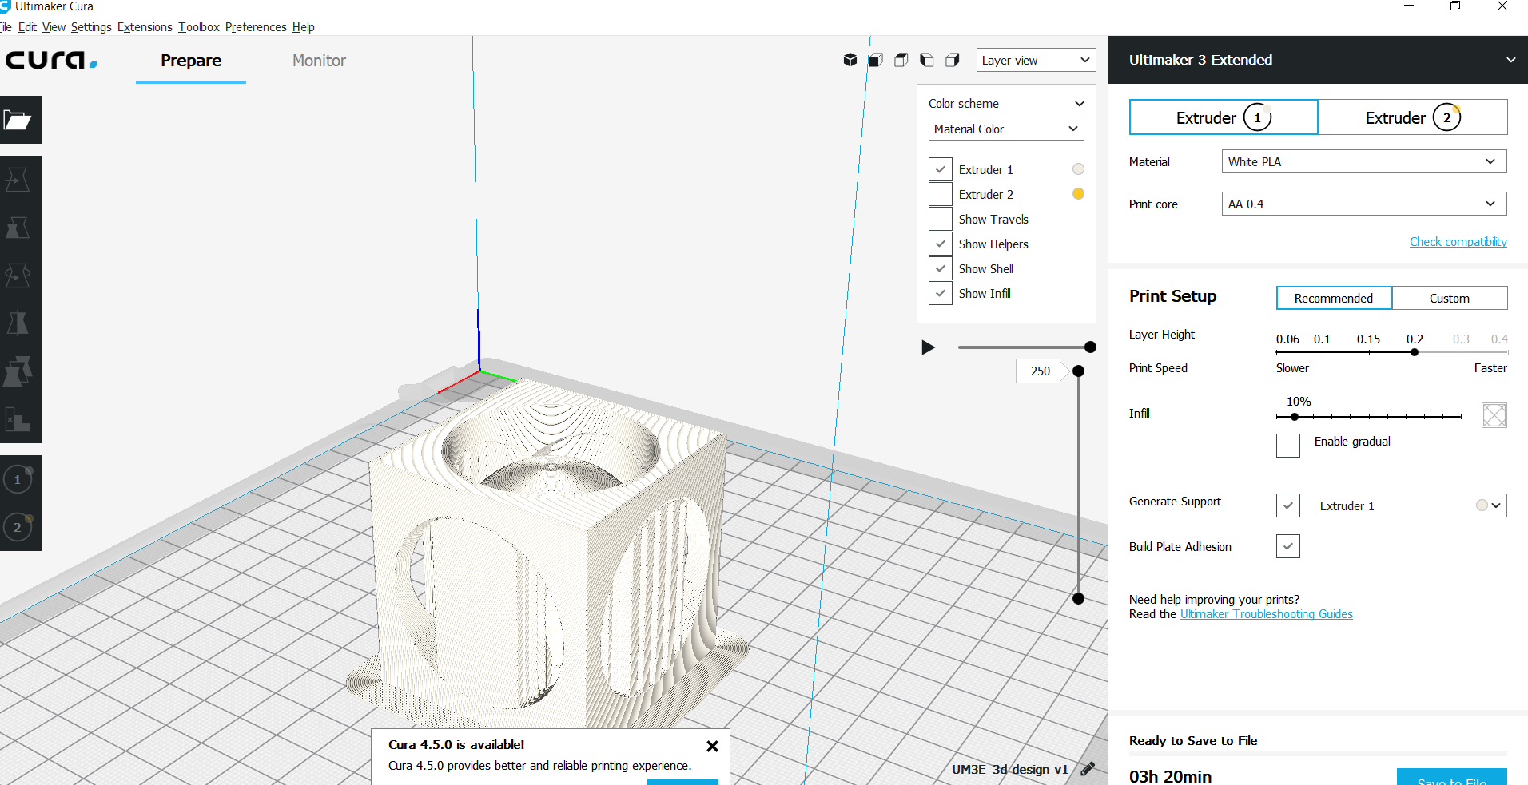Toggle Generate Support checkbox
Screen dimensions: 1528x785
pyautogui.click(x=1288, y=505)
